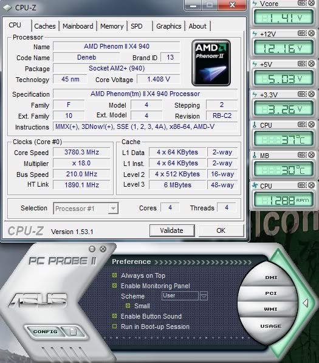This screenshot has width=319, height=363.
Task: Switch to the Graphics tab
Action: coord(169,26)
